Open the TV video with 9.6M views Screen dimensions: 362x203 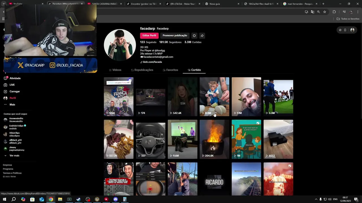click(x=182, y=139)
